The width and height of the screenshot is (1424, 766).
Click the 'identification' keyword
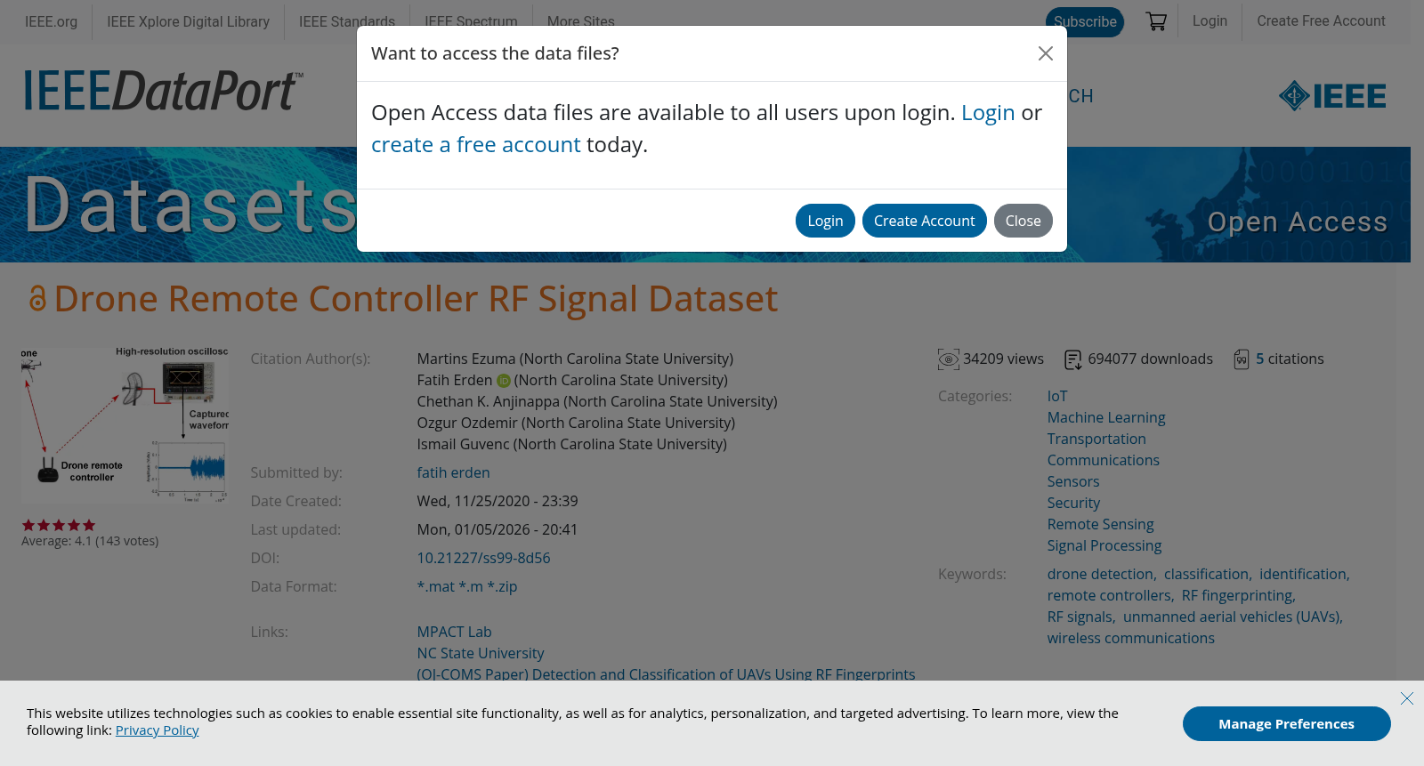click(x=1302, y=575)
